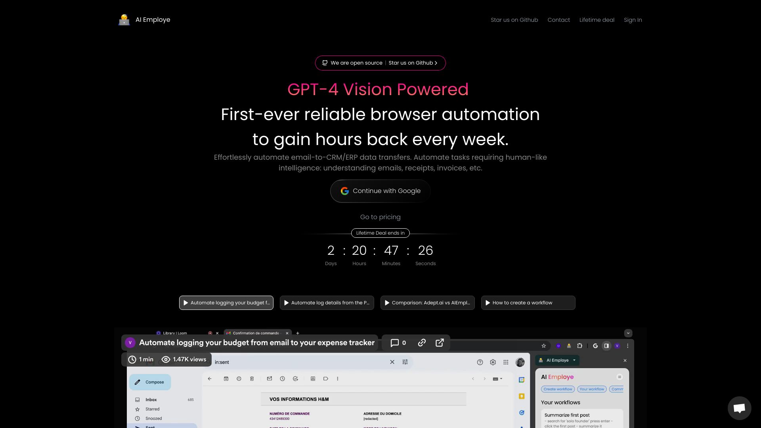The image size is (761, 428).
Task: Click the AI Employe panel close button
Action: (625, 360)
